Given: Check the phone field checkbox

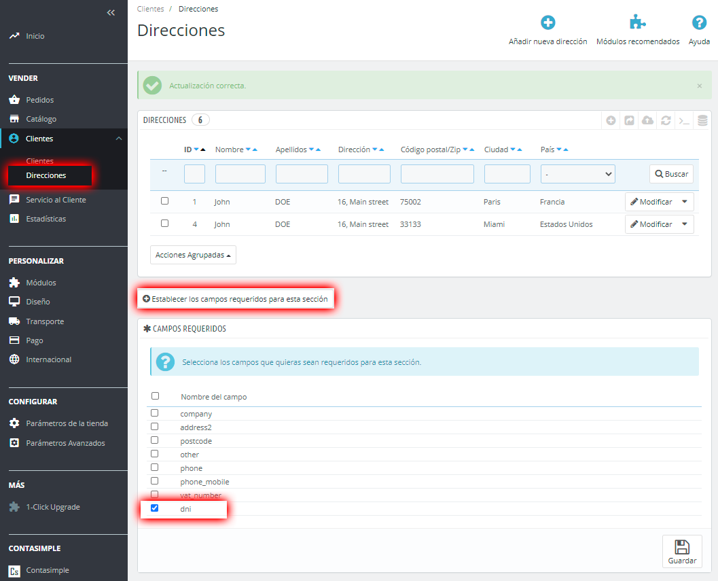Looking at the screenshot, I should (155, 468).
